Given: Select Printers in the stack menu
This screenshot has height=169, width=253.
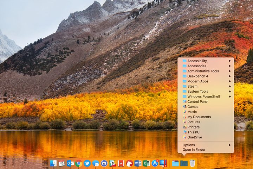Looking at the screenshot, I should tap(206, 127).
